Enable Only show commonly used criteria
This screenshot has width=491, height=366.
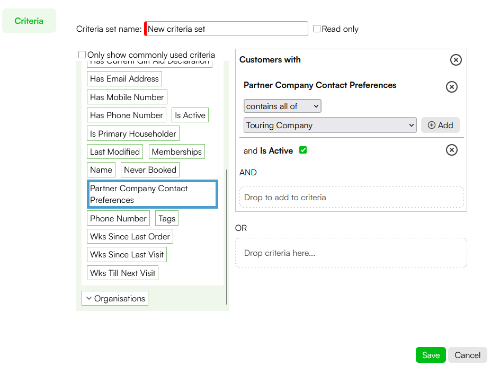coord(82,55)
